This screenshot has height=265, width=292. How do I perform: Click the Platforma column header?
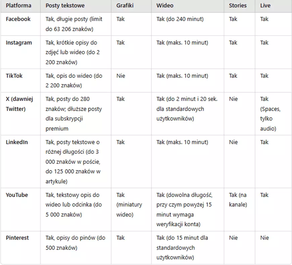click(18, 6)
